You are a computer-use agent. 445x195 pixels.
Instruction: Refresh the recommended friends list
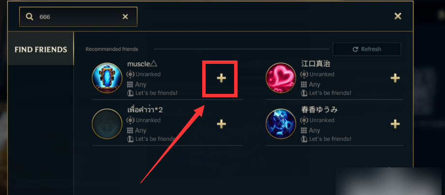[367, 49]
